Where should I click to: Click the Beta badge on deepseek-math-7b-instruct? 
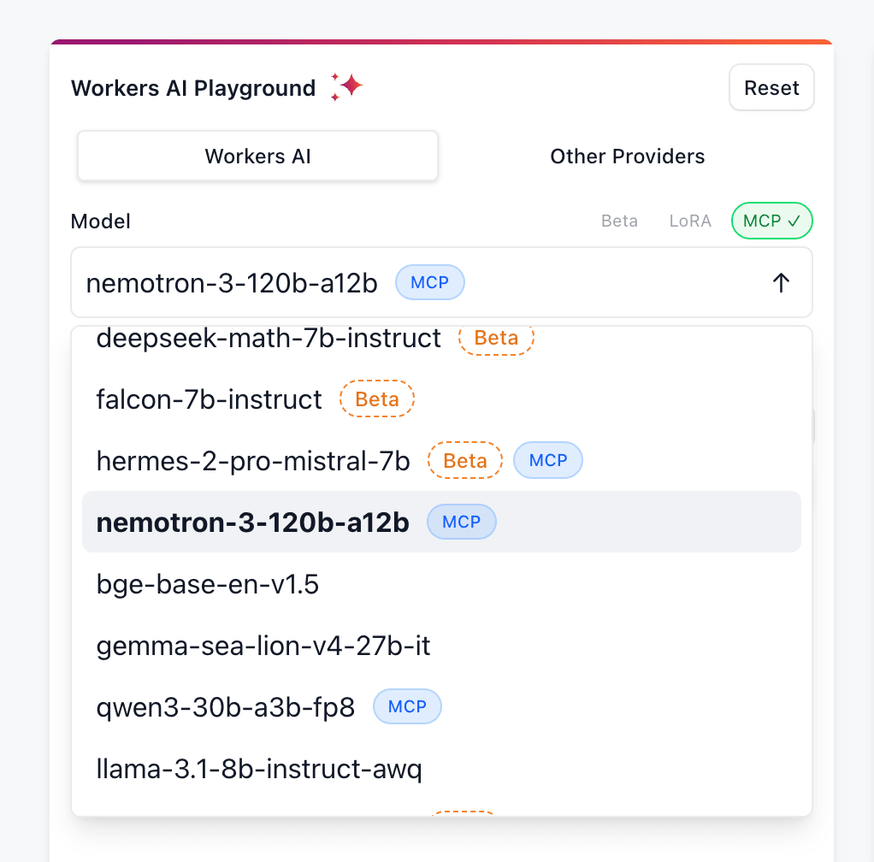tap(496, 338)
